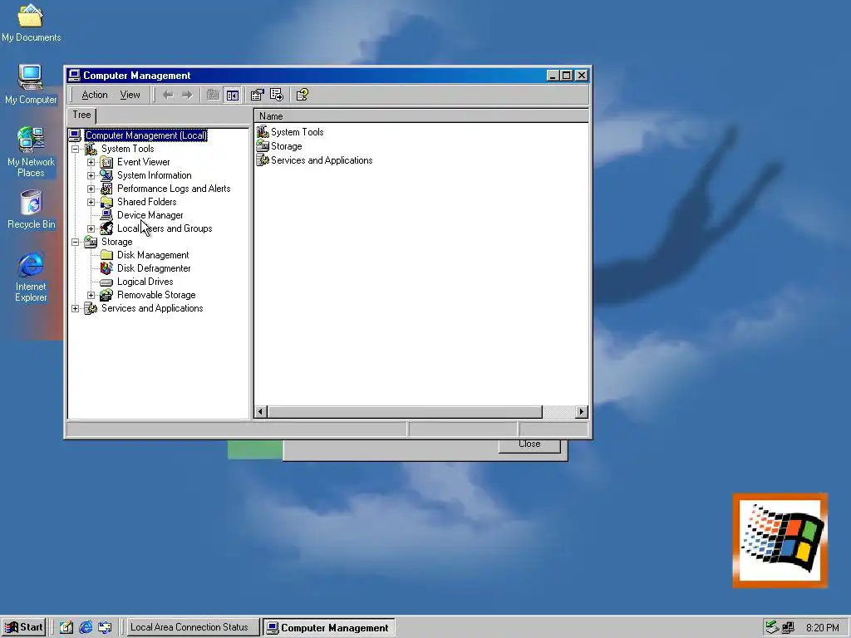Open the Start menu
Image resolution: width=851 pixels, height=638 pixels.
[x=23, y=628]
